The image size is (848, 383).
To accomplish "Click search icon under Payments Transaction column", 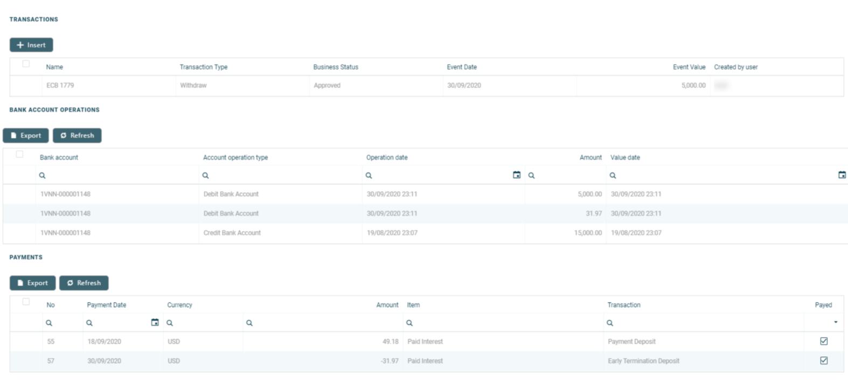I will point(610,323).
